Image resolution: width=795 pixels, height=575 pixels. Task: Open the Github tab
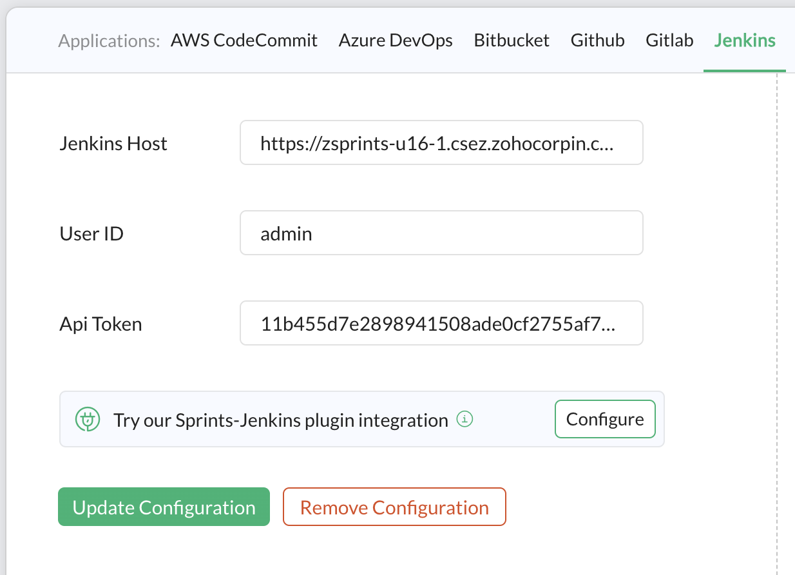(x=597, y=41)
